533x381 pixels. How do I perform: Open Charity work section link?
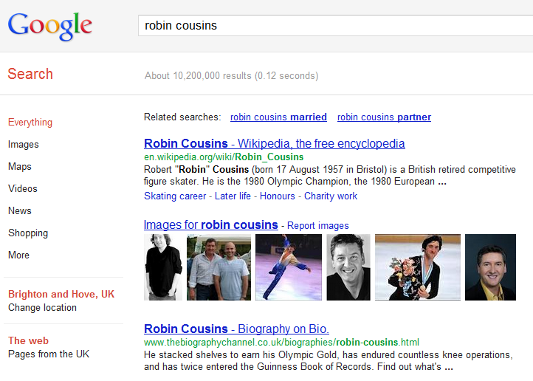point(330,196)
